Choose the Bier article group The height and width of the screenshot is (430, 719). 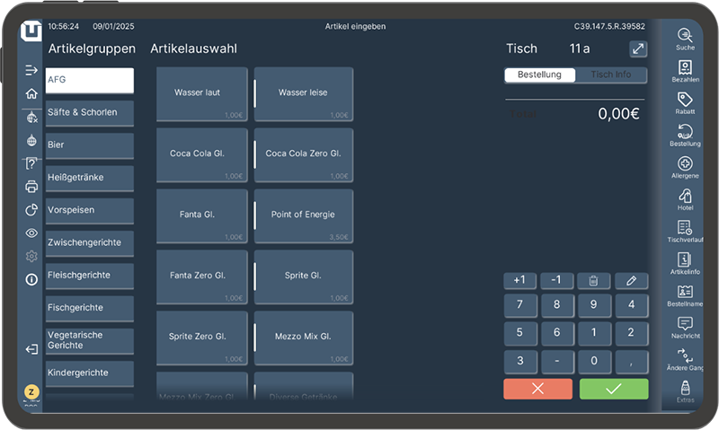coord(90,145)
